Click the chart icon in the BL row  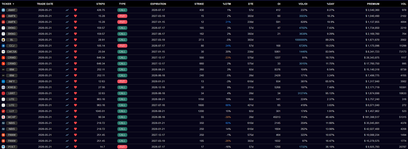click(67, 40)
